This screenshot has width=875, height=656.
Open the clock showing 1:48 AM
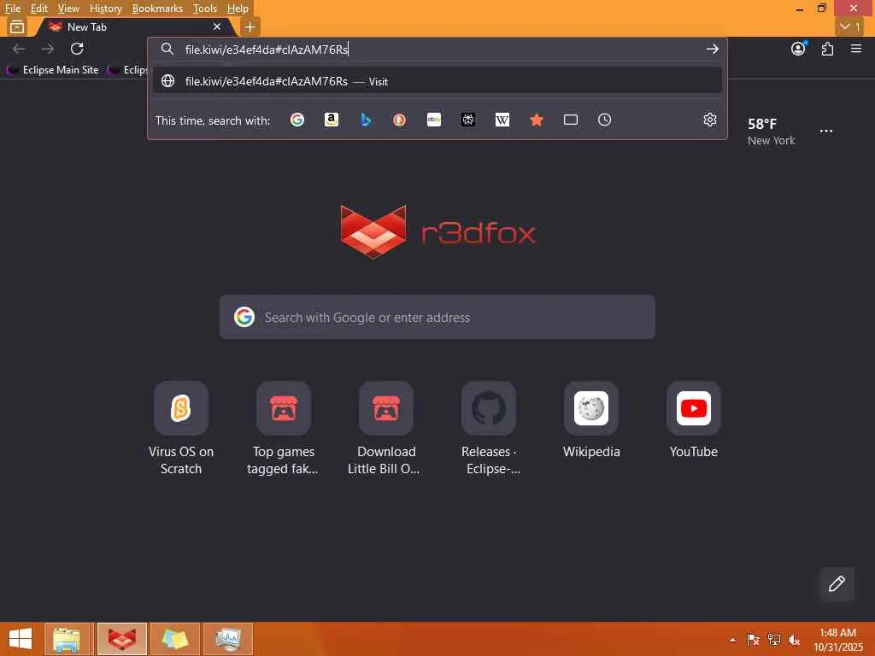pyautogui.click(x=837, y=640)
